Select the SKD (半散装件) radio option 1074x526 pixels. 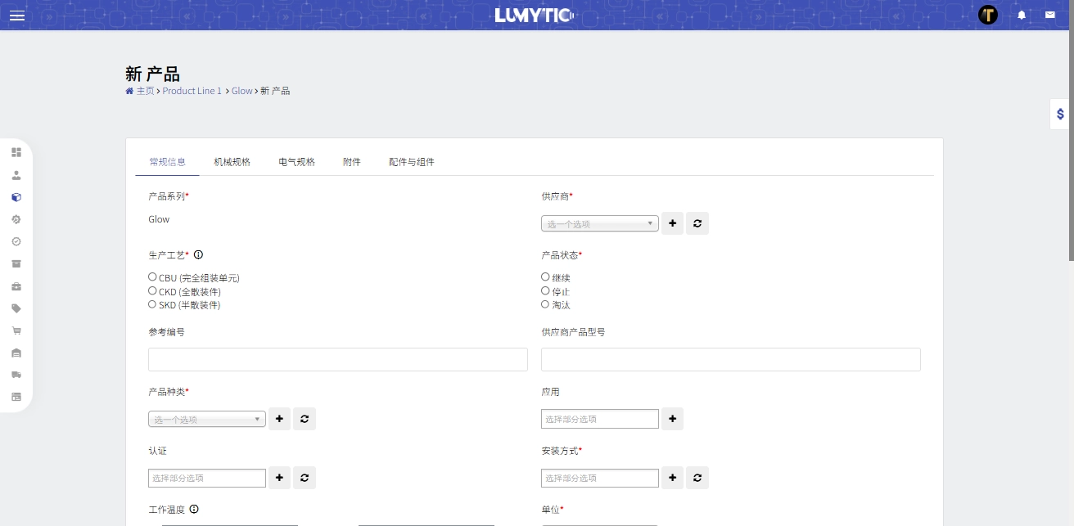coord(152,304)
